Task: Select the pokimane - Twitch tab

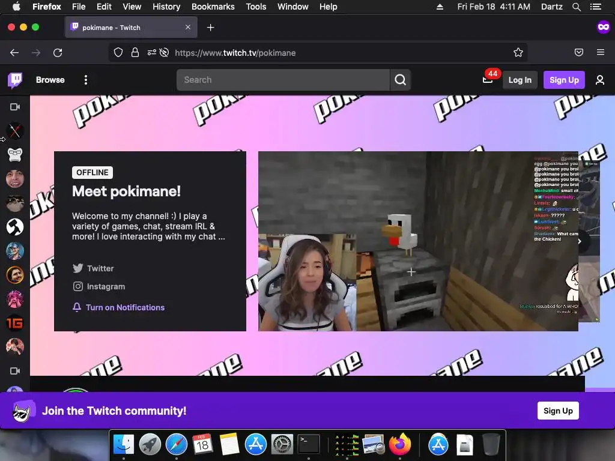Action: 131,28
